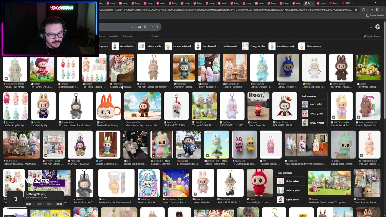Open Tüm Yer İşaretleri bookmarks folder
This screenshot has width=386, height=217.
pos(375,15)
